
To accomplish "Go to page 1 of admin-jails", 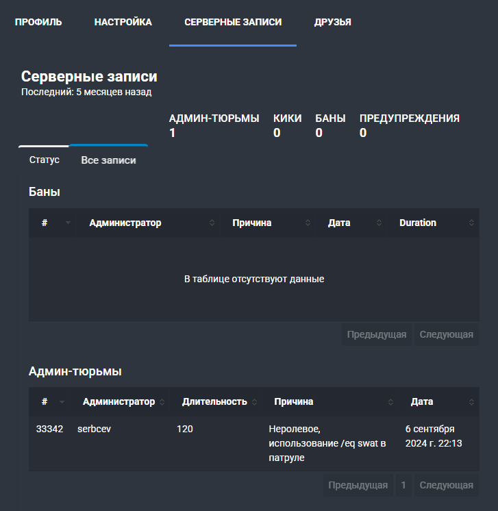I will (403, 485).
